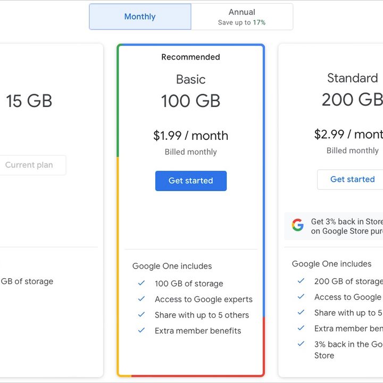Click the Share with up to 5 others text
The width and height of the screenshot is (383, 383).
202,315
